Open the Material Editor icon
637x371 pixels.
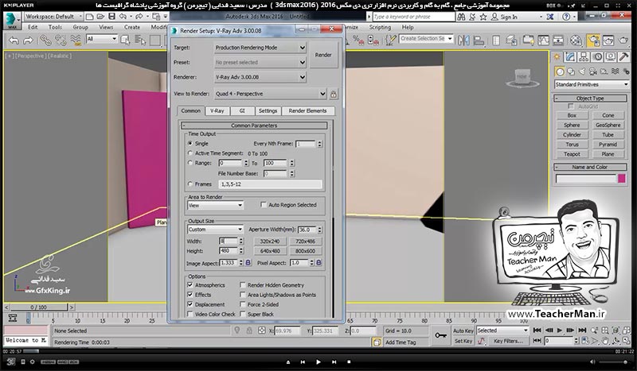[576, 41]
